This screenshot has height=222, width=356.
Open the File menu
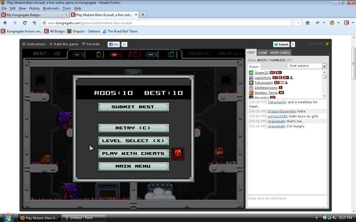[x=4, y=8]
